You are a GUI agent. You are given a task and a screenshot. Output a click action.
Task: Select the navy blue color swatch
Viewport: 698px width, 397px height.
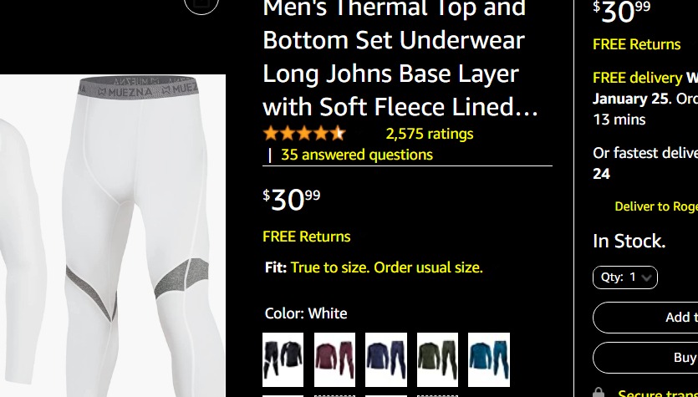click(386, 359)
